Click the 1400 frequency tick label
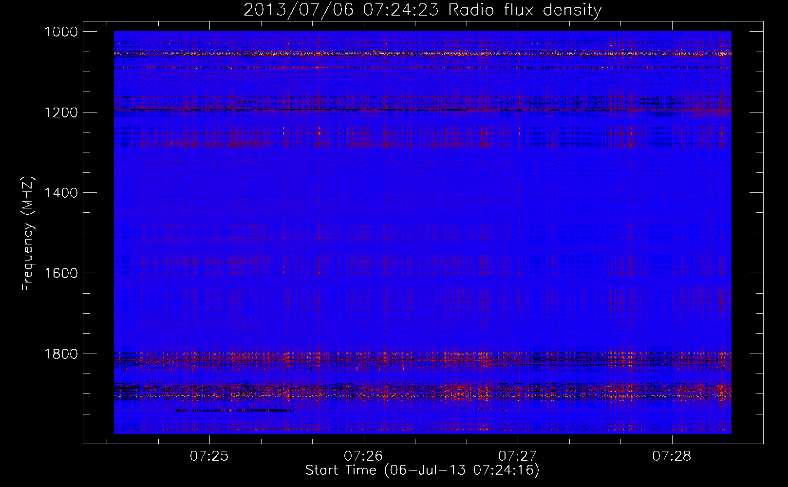788x487 pixels. (x=61, y=193)
